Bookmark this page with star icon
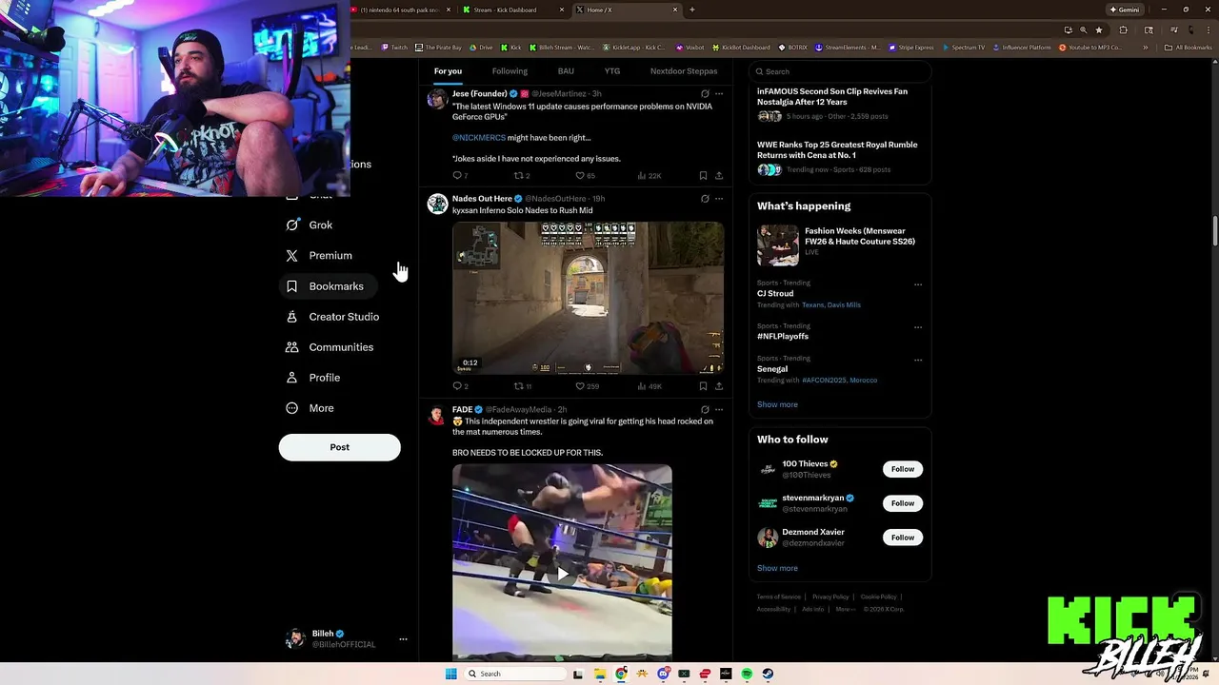 (x=1098, y=29)
